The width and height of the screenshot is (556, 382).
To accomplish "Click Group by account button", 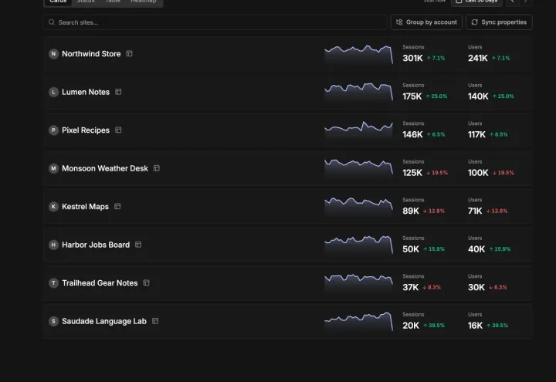I will point(426,22).
